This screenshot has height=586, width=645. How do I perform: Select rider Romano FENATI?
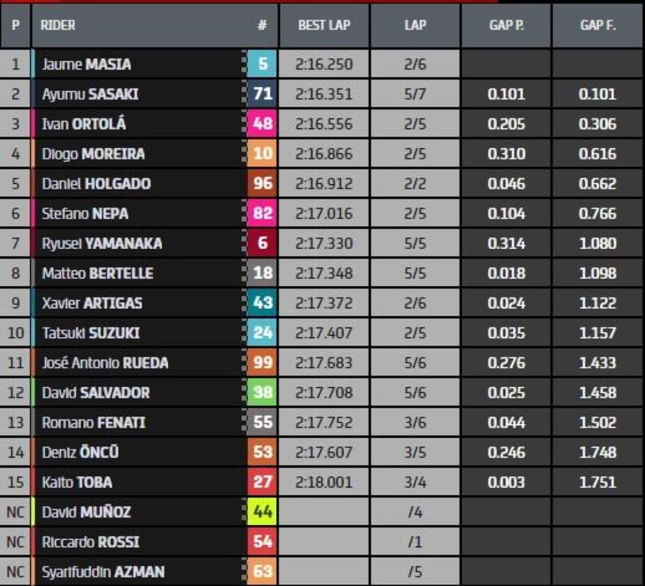pyautogui.click(x=94, y=423)
